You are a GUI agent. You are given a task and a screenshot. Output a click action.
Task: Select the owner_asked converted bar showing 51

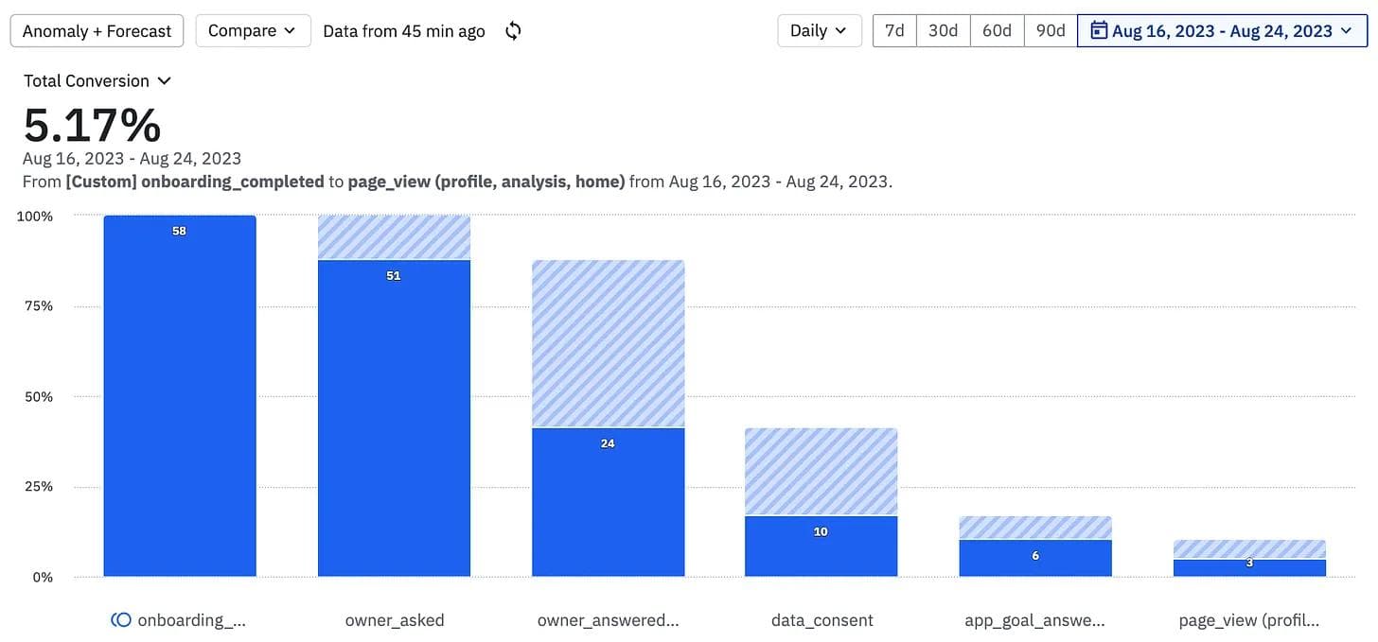(394, 416)
